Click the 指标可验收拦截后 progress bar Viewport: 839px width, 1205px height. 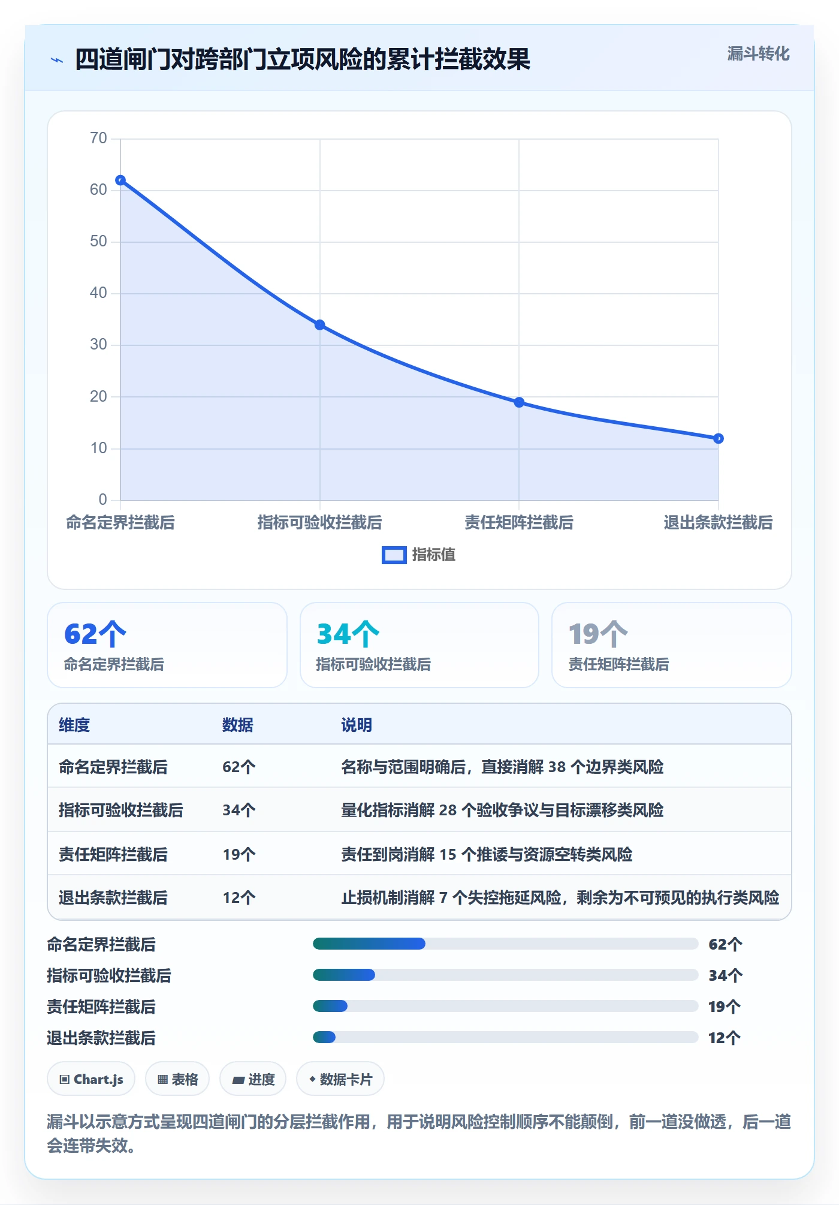pyautogui.click(x=505, y=975)
